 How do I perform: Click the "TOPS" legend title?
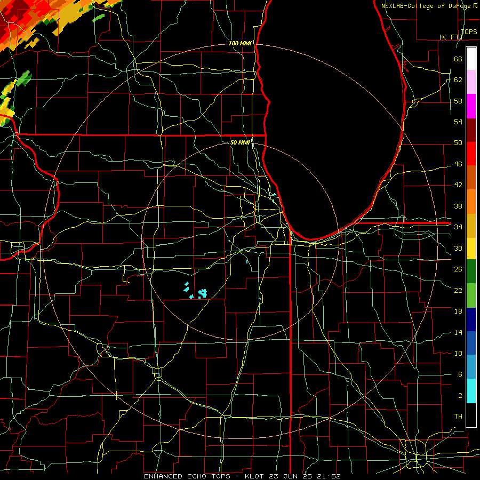point(469,31)
